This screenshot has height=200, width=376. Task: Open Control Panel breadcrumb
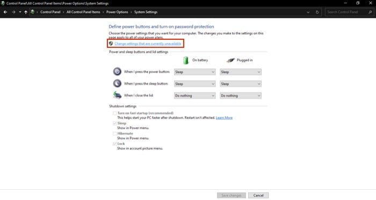(x=50, y=12)
